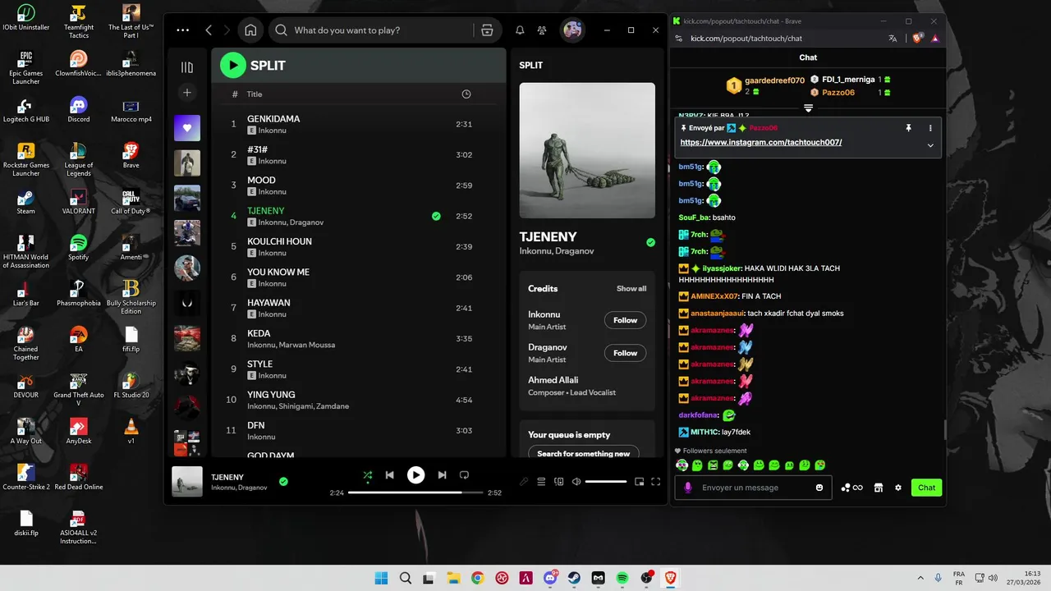The image size is (1051, 591).
Task: Follow Draganov in Credits
Action: pos(625,353)
